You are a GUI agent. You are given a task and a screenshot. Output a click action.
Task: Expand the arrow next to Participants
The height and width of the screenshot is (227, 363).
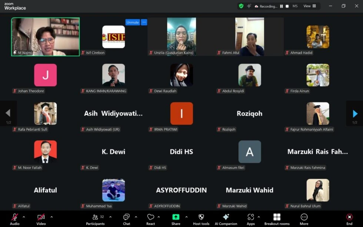(x=110, y=217)
